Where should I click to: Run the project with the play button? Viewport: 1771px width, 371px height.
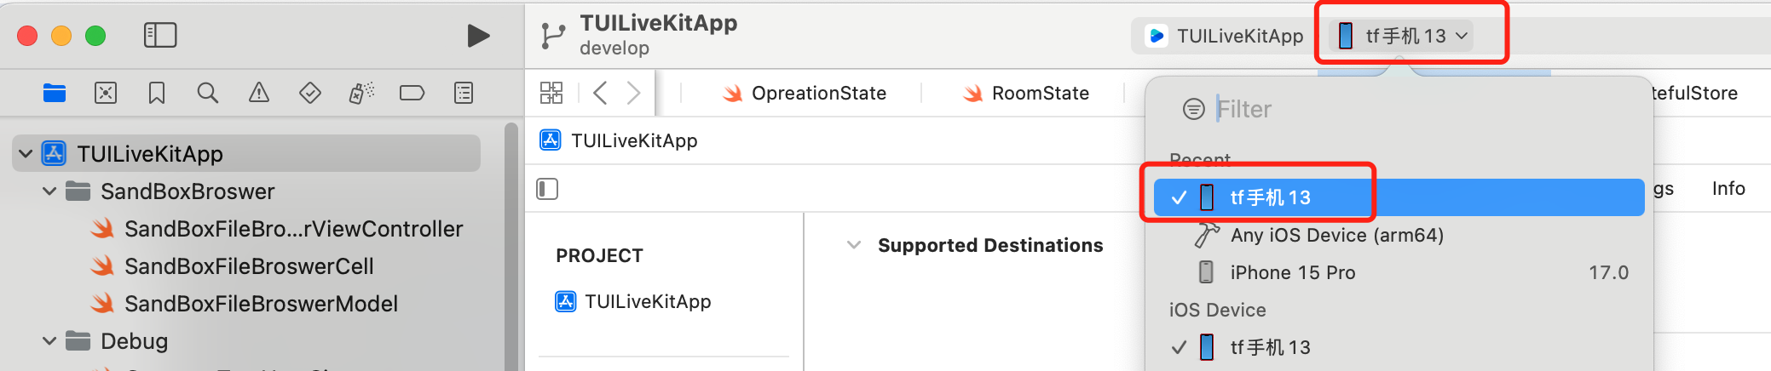click(x=478, y=36)
